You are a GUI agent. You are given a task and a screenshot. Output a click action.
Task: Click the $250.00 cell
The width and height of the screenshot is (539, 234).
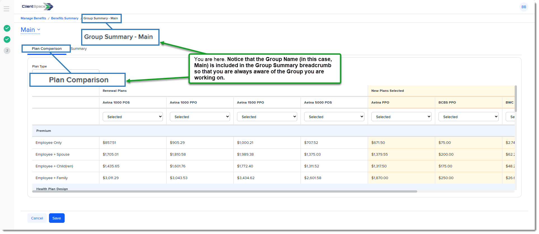tap(468, 178)
